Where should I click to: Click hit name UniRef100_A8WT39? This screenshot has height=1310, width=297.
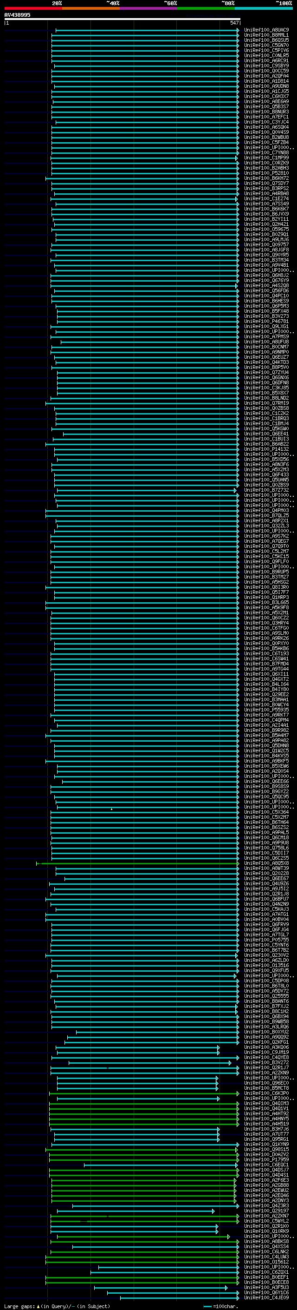(x=266, y=869)
